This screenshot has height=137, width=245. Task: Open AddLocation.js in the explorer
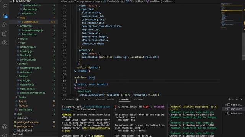[32, 5]
